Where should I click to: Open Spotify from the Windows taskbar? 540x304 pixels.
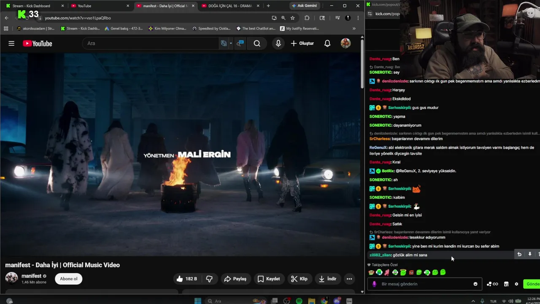coord(299,301)
